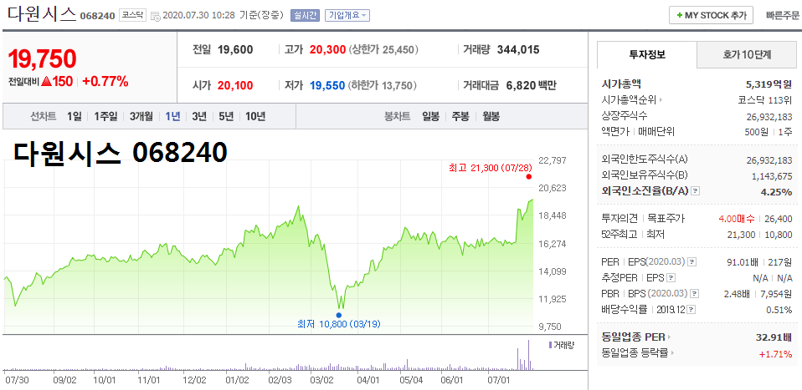Click the 전일 value 19,600
The height and width of the screenshot is (390, 802).
click(x=235, y=50)
